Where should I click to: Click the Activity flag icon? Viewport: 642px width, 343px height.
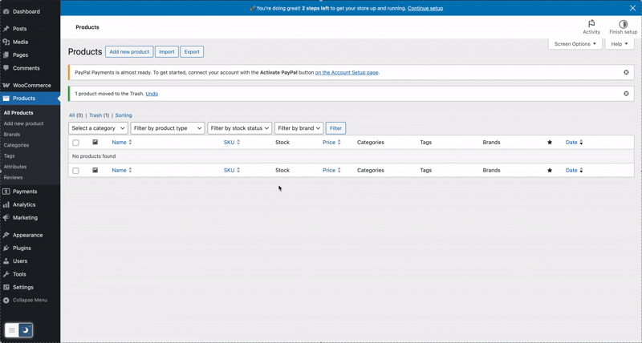591,24
